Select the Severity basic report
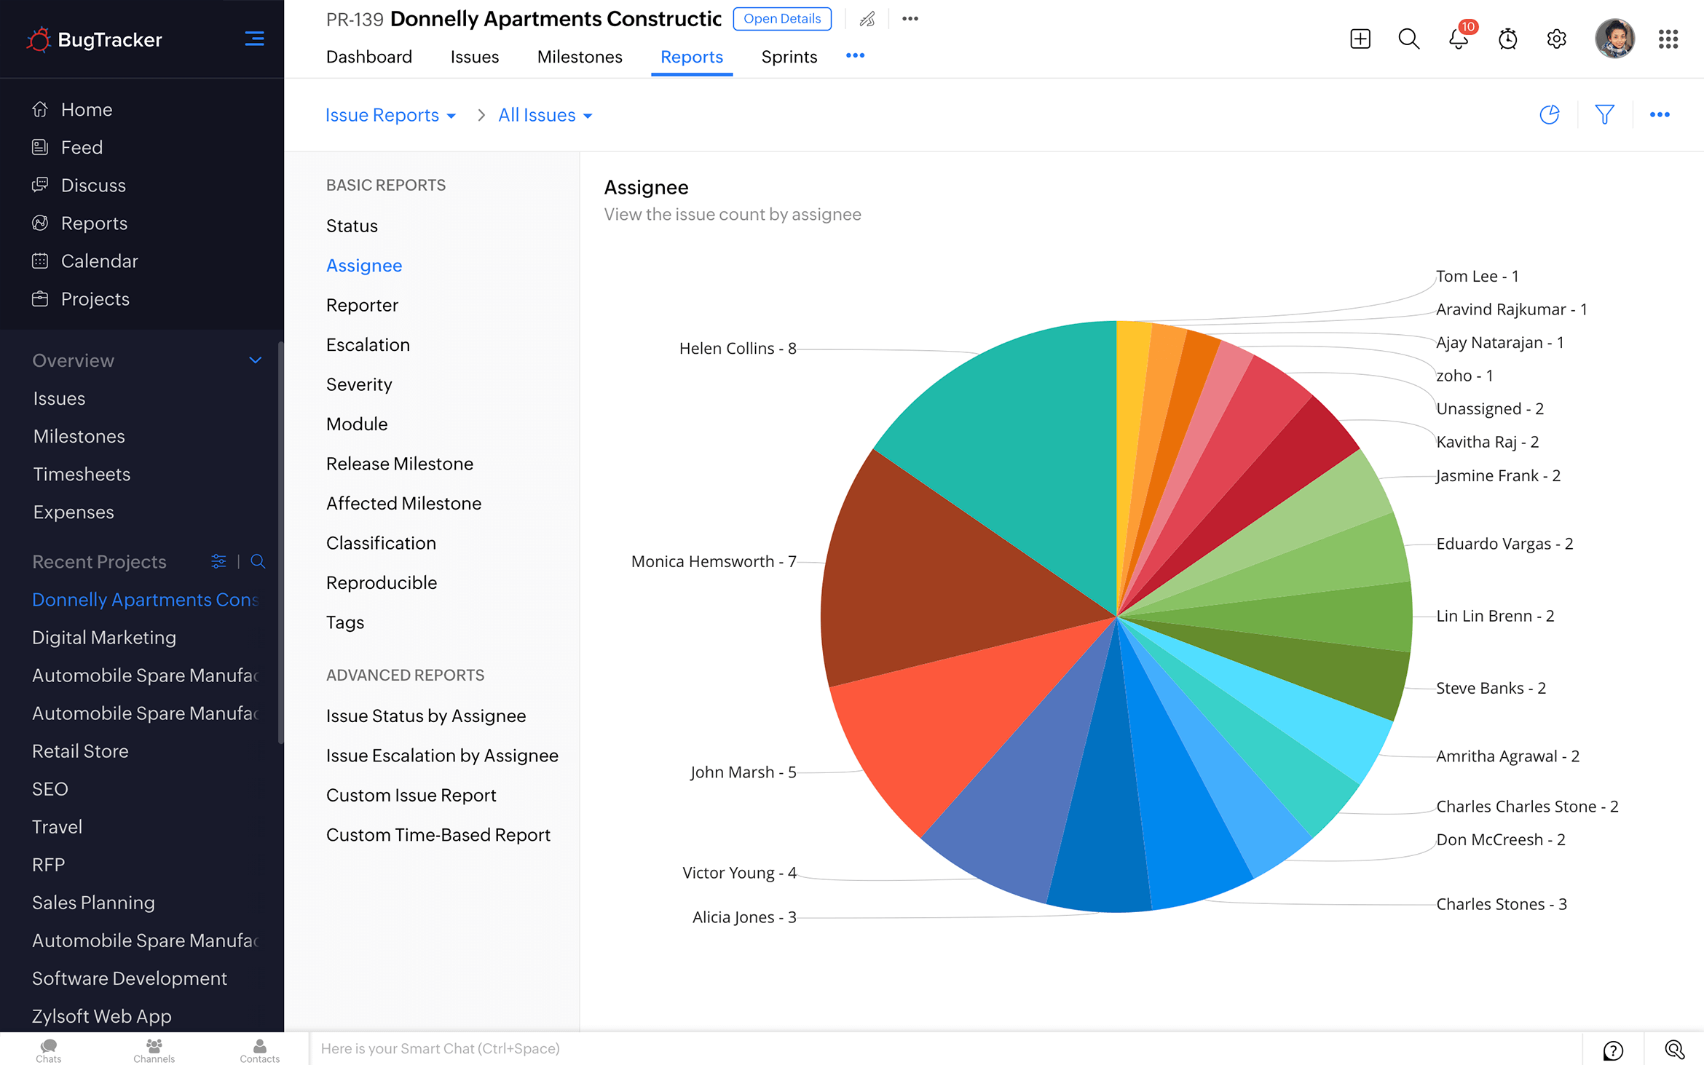Viewport: 1704px width, 1065px height. pyautogui.click(x=359, y=384)
